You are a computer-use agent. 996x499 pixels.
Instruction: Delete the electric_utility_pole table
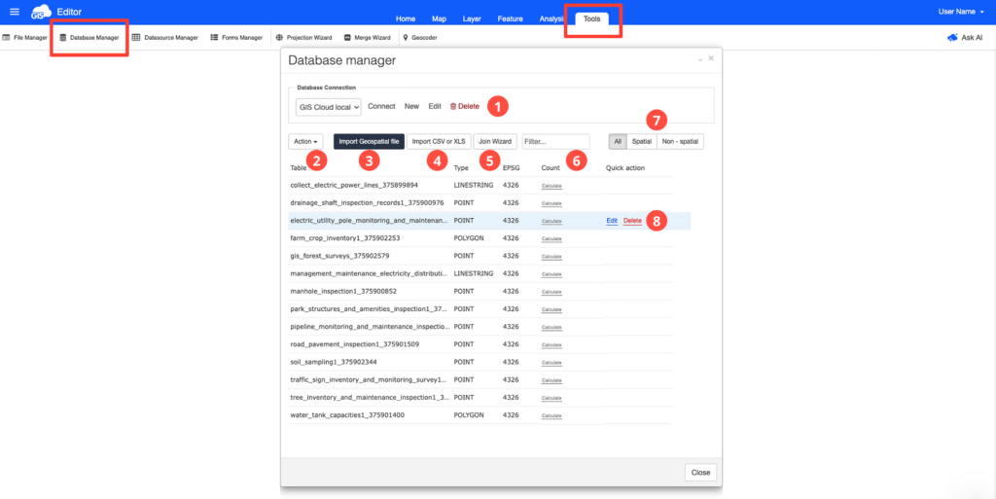point(632,221)
